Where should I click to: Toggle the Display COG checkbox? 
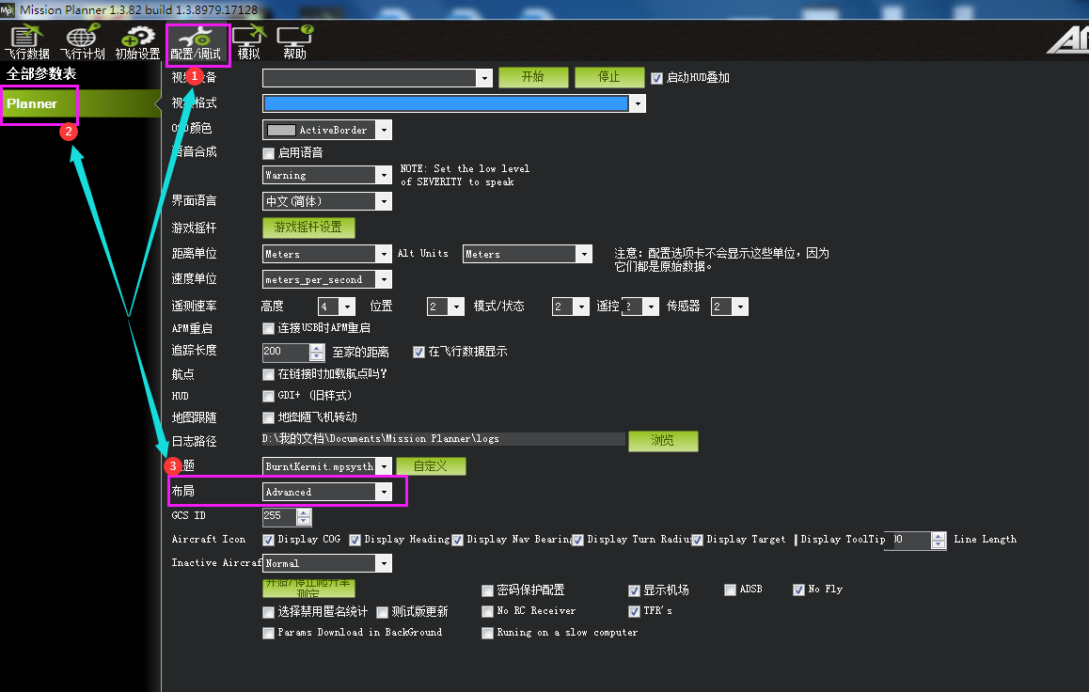269,540
